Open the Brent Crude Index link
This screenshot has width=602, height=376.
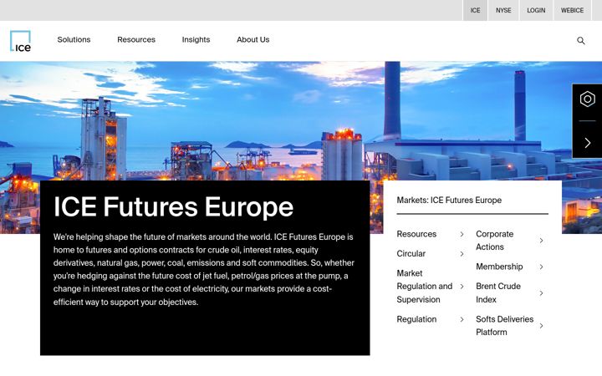point(498,292)
